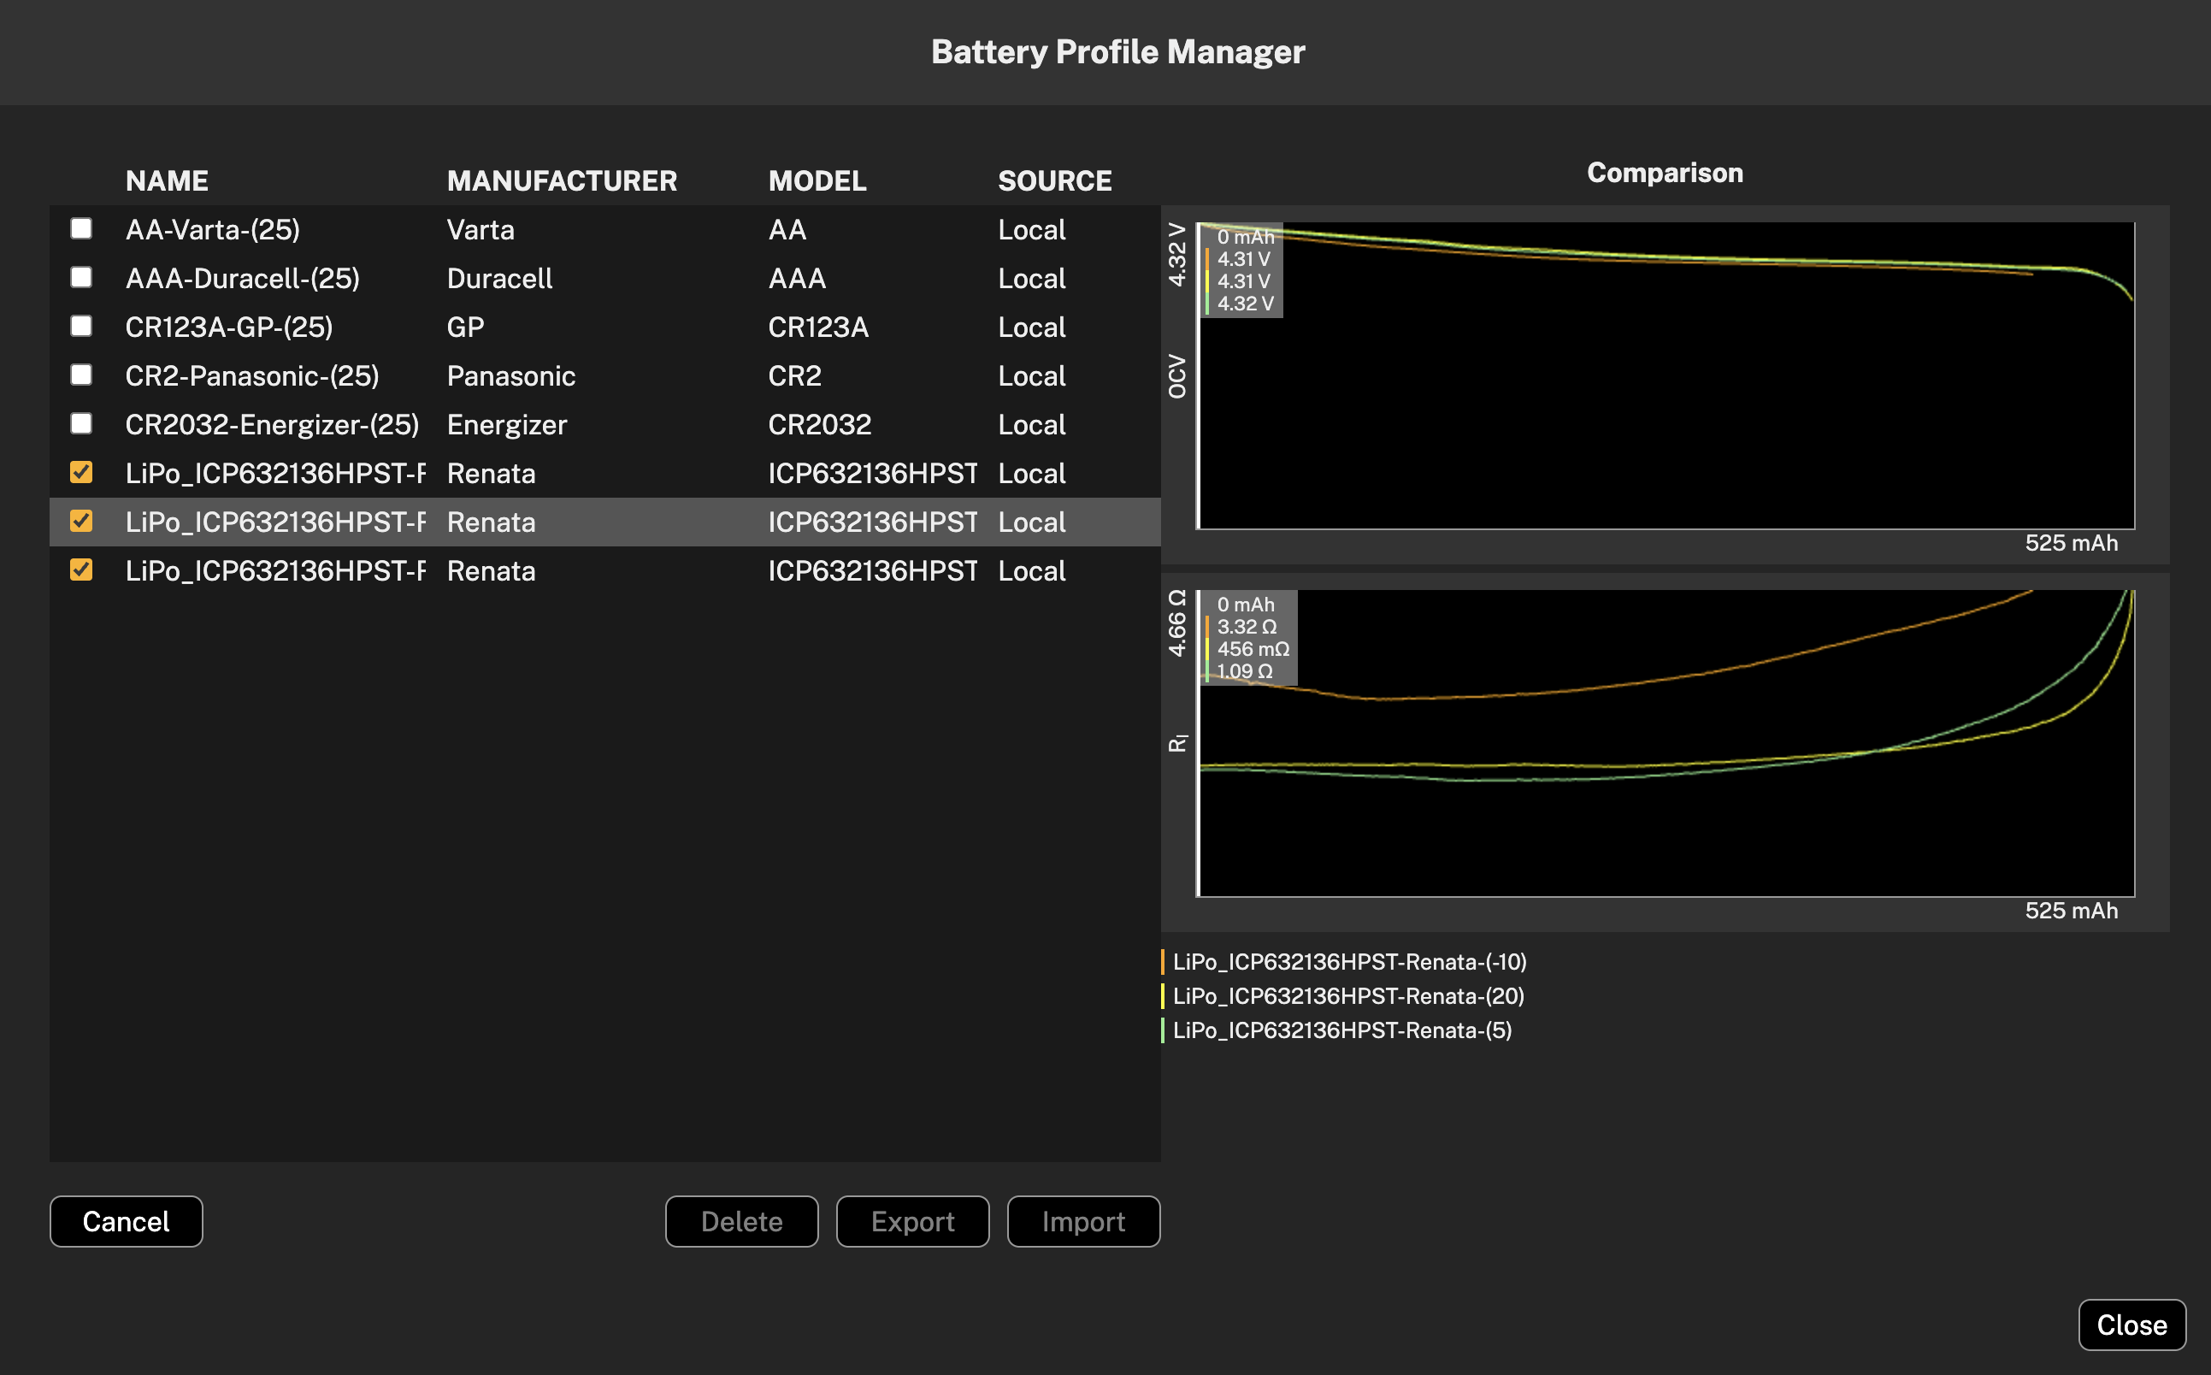Click the AAA model cell
Screen dimensions: 2211x1375
tap(798, 278)
